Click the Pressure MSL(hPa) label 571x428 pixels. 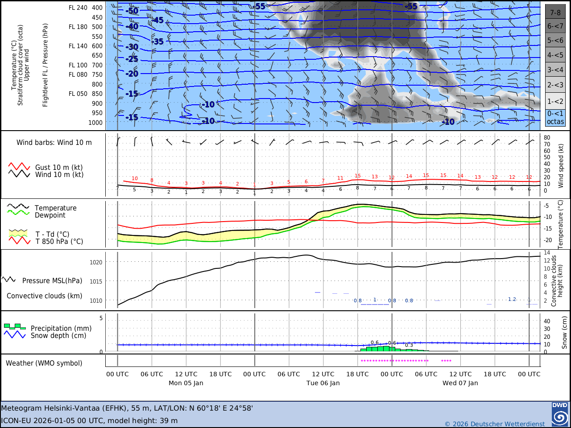[52, 281]
